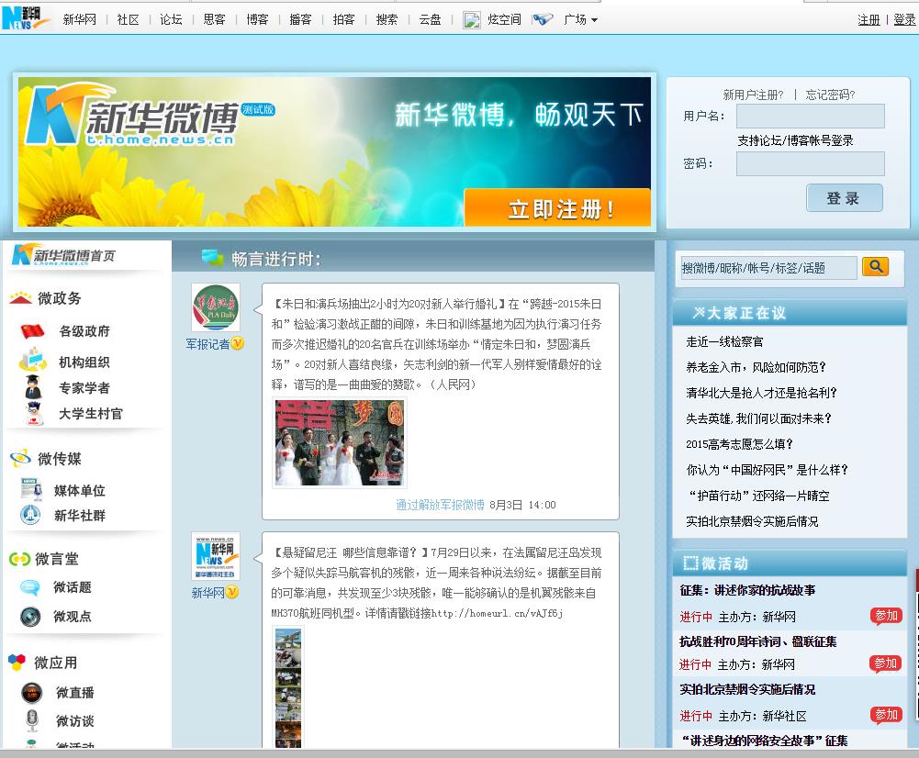Viewport: 919px width, 758px height.
Task: Click 通过解放军报微博 source link
Action: [440, 505]
